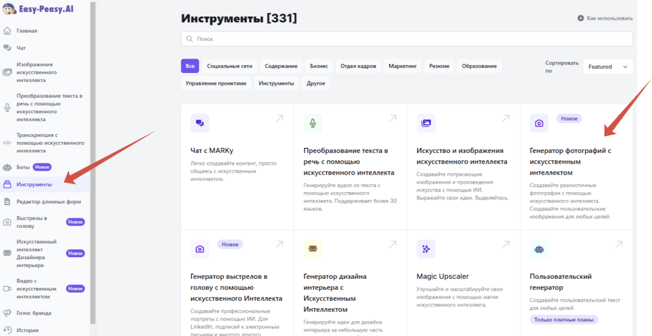Click the Редактор длинных форм document icon
Screen dimensions: 652x336
point(7,202)
